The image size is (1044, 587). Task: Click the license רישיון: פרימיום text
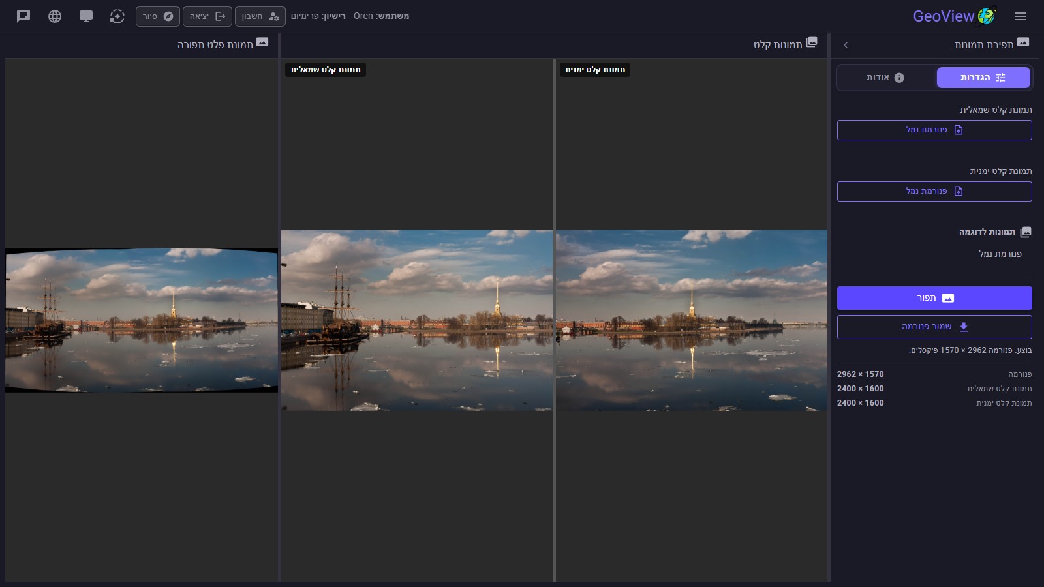(x=318, y=16)
